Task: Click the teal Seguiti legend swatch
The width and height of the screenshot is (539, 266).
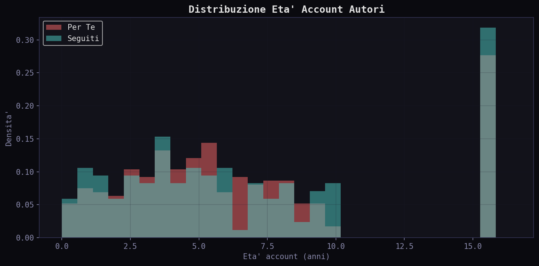Action: pos(54,39)
